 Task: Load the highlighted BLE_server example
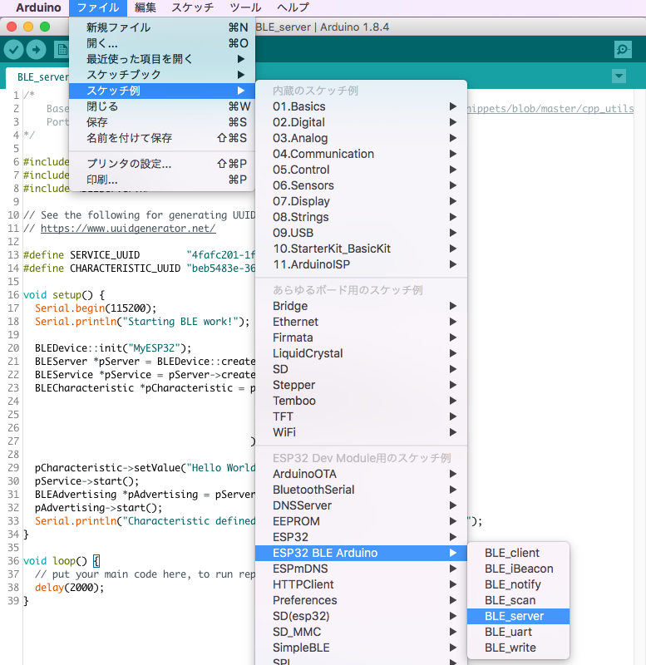point(518,616)
